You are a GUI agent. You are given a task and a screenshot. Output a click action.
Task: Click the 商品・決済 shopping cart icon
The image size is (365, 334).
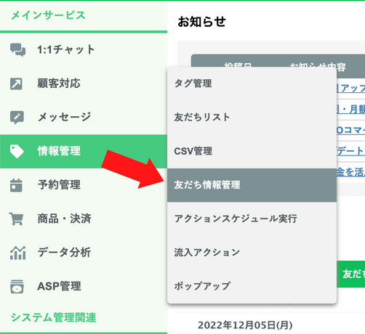pos(16,219)
